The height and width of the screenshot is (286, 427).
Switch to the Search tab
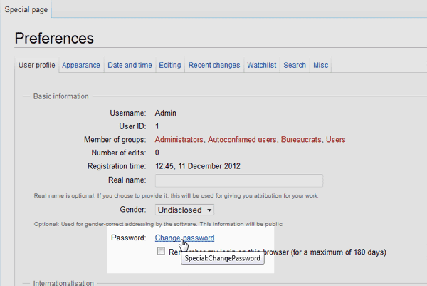[295, 66]
